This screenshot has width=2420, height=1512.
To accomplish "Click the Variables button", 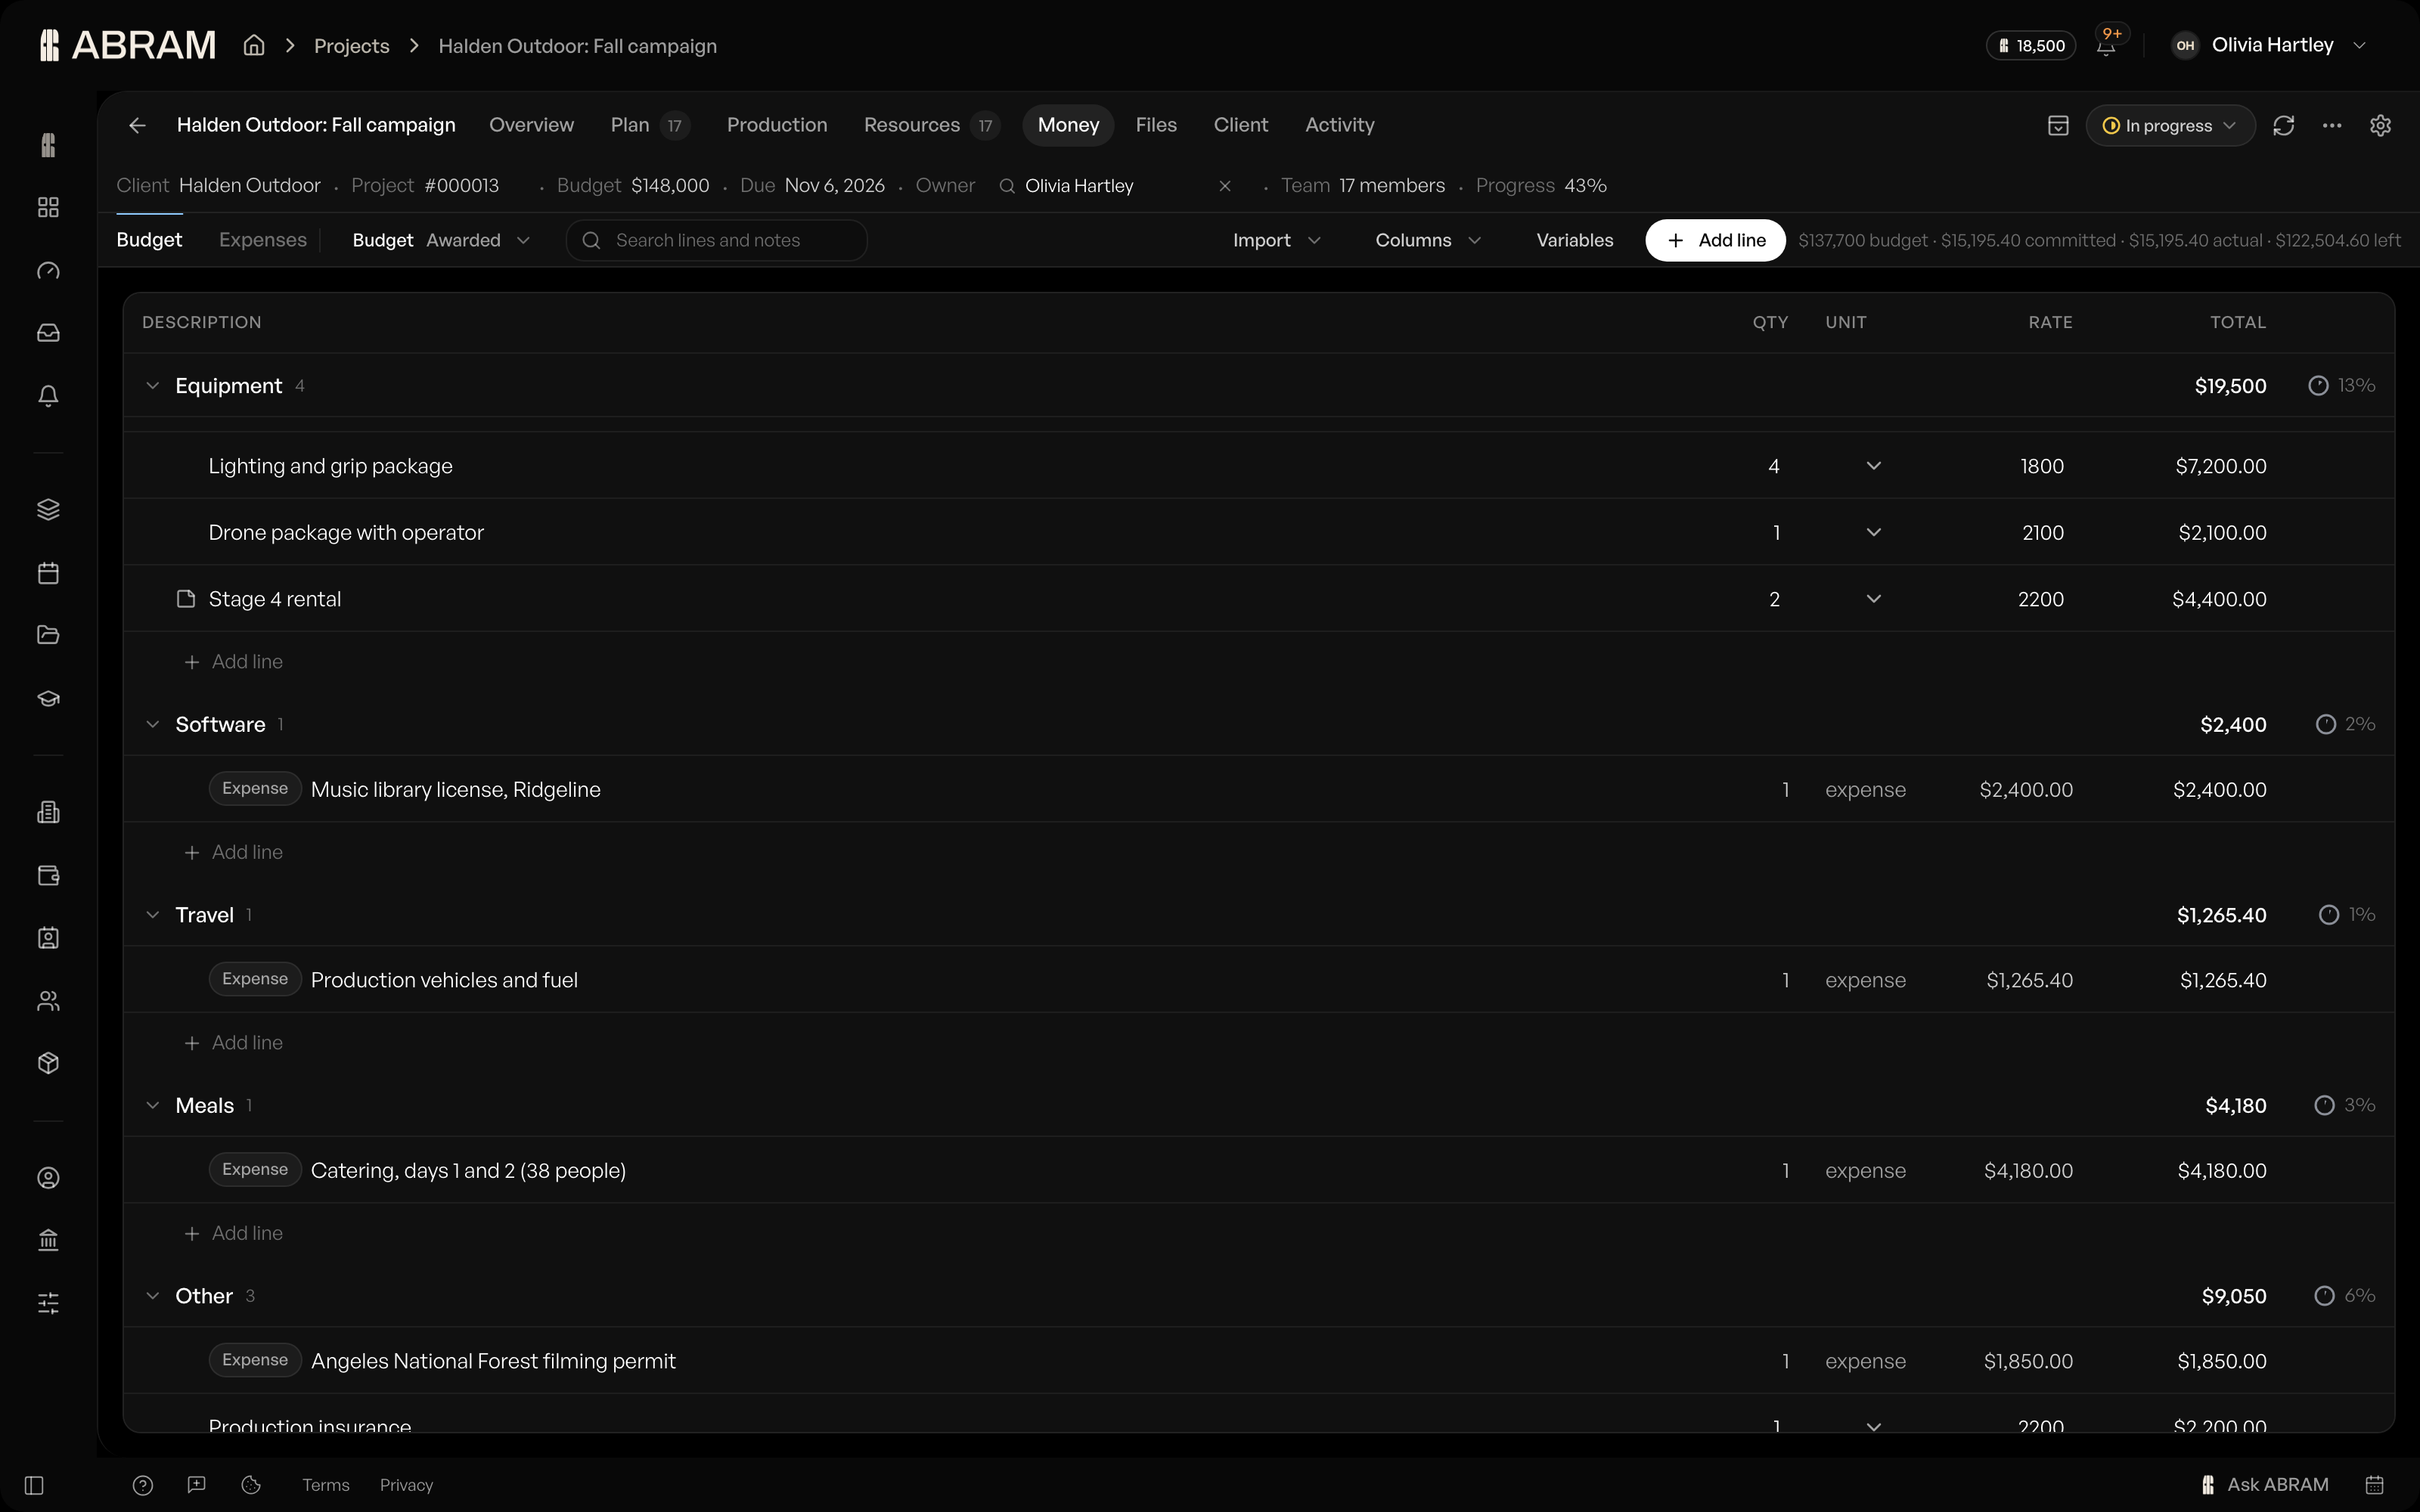I will coord(1574,240).
